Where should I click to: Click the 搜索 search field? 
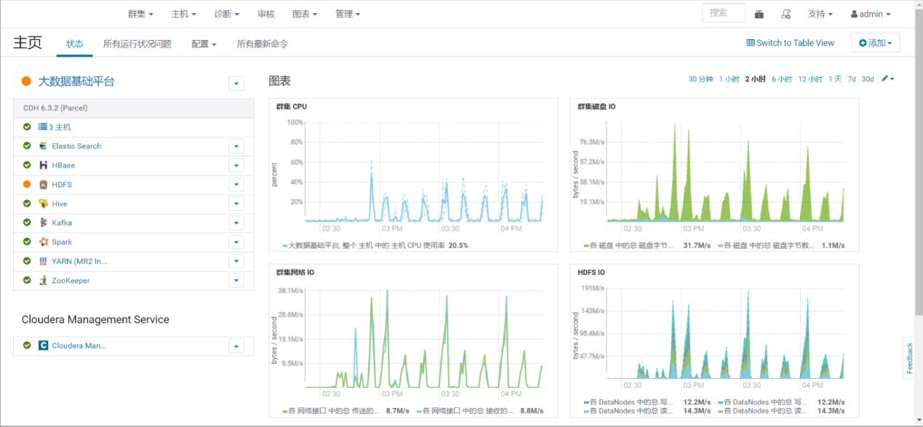click(723, 13)
